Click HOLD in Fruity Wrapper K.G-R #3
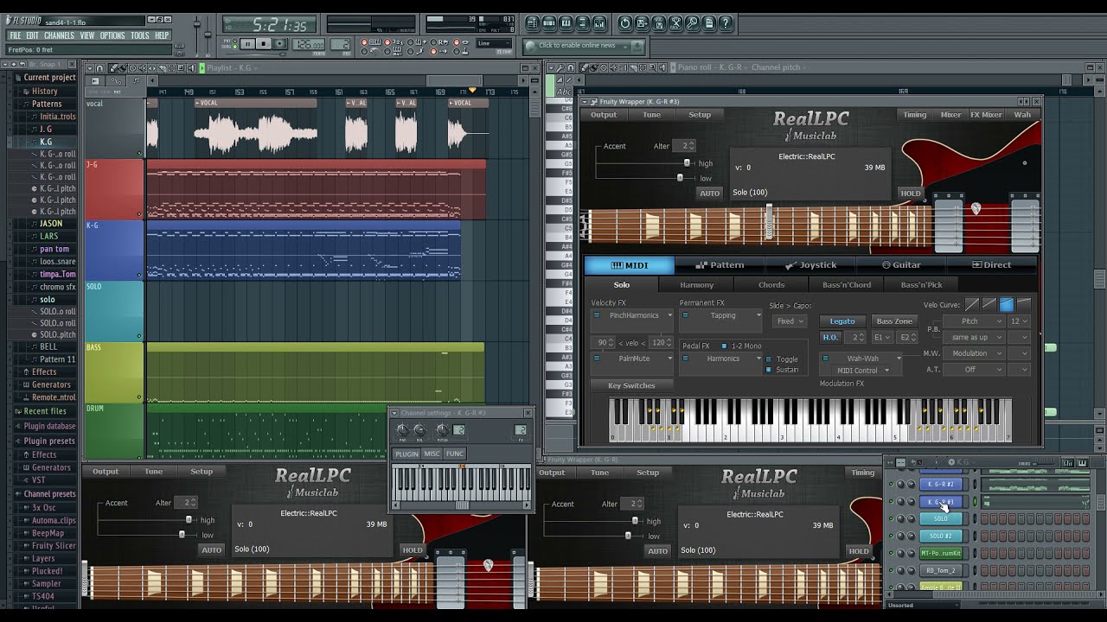The width and height of the screenshot is (1107, 622). tap(910, 194)
